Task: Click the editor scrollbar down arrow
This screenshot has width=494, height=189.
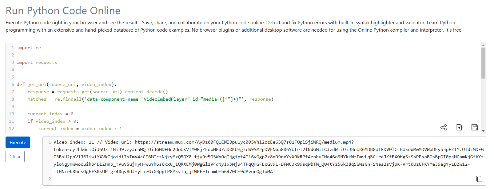Action: (484, 131)
